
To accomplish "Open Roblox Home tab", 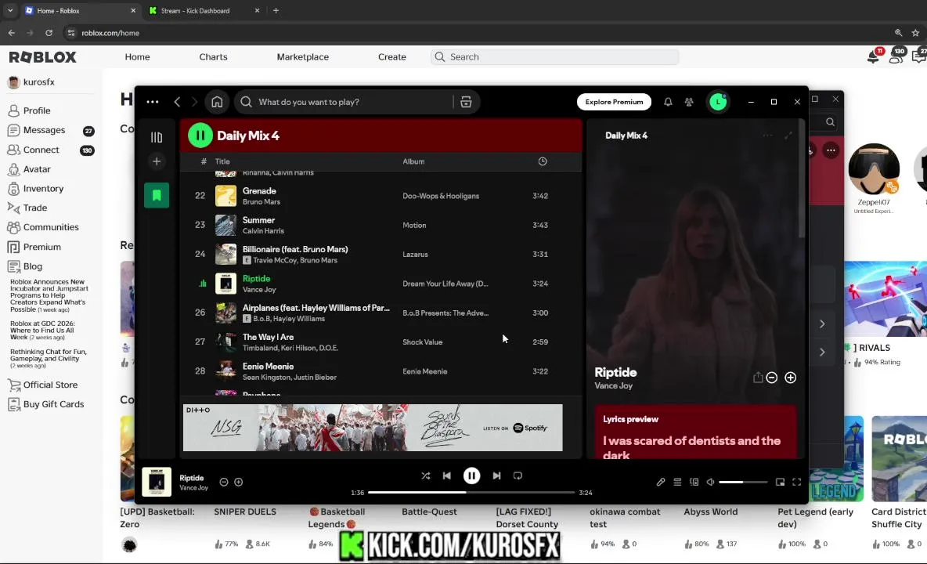I will click(x=137, y=56).
